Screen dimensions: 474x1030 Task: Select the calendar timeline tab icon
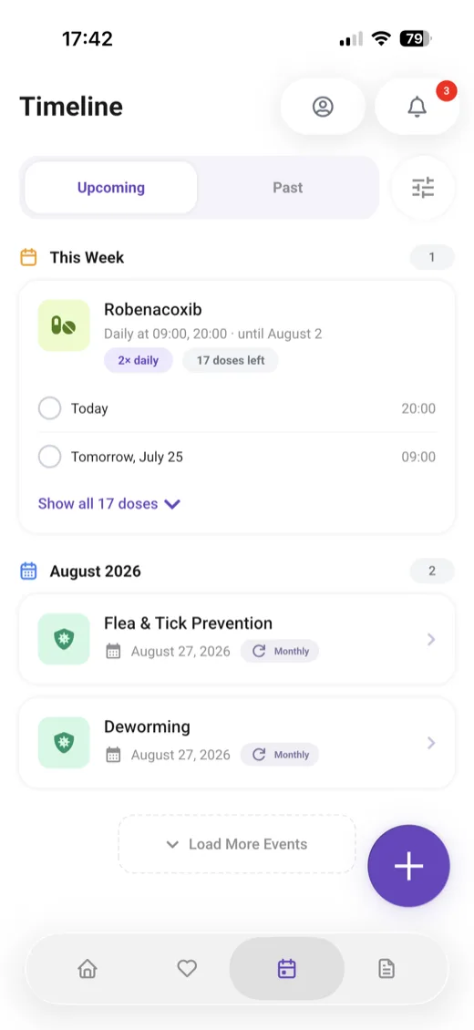coord(287,968)
